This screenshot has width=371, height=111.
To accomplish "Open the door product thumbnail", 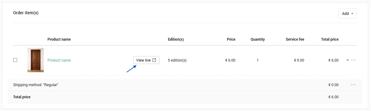I will tap(35, 60).
